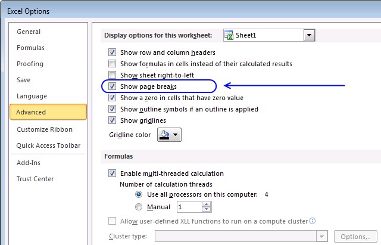Screen dimensions: 381x245
Task: Toggle Enable multi-threaded calculation checkbox
Action: 113,173
